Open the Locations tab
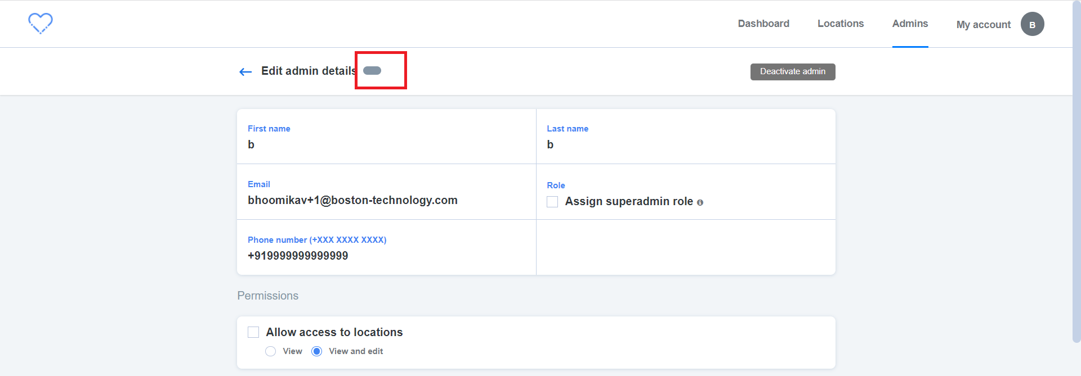This screenshot has height=376, width=1081. click(841, 24)
